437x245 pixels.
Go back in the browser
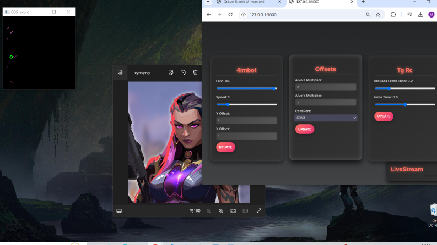(x=208, y=15)
